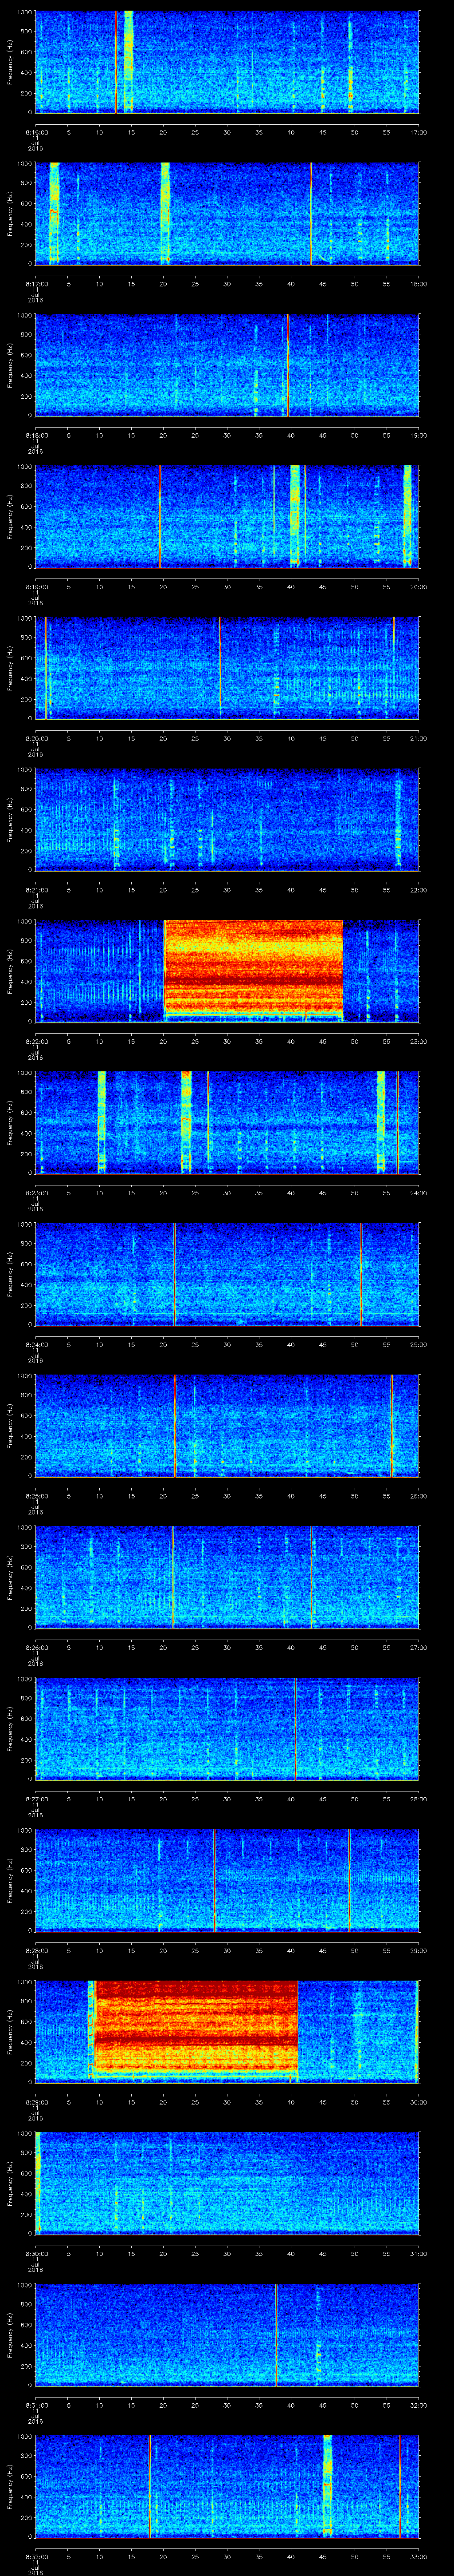Click the 17:00 end label of first panel

click(418, 132)
